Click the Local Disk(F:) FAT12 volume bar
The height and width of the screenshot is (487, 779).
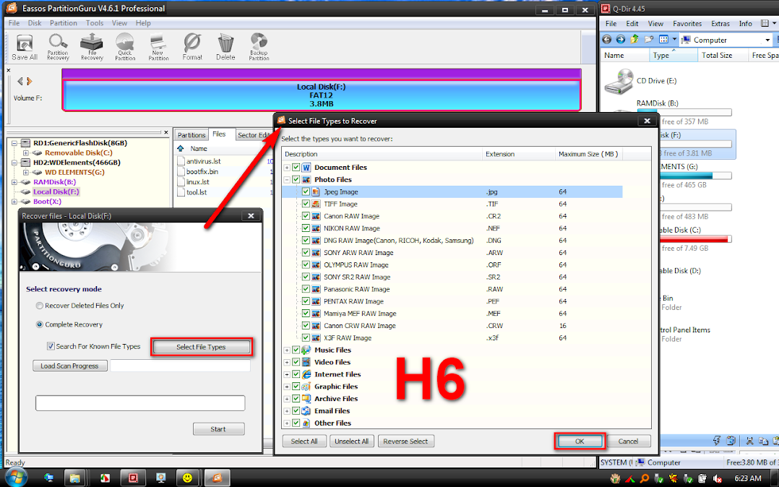[322, 95]
